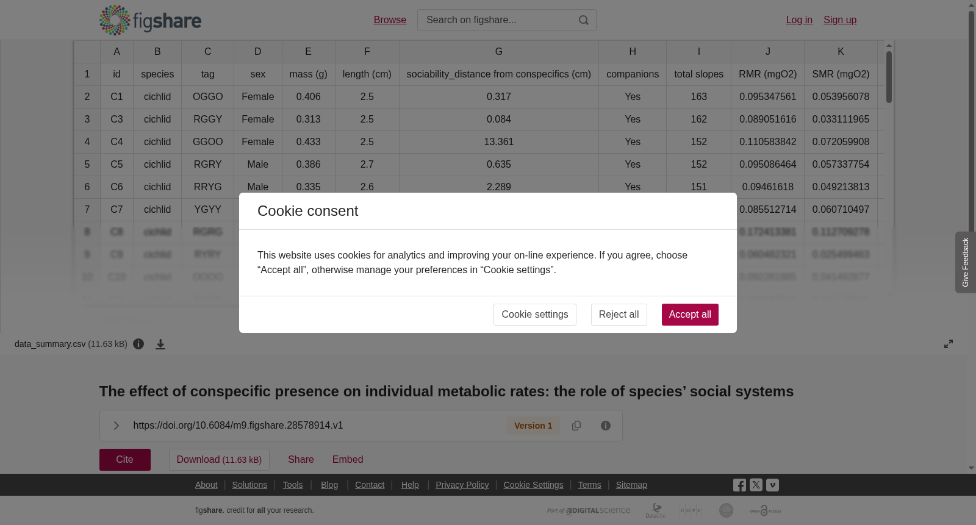Click the 'total slopes' header cell
976x525 pixels.
[x=699, y=74]
